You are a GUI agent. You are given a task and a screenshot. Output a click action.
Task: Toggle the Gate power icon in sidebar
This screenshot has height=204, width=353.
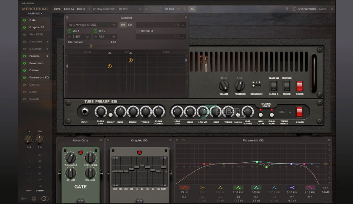[24, 20]
